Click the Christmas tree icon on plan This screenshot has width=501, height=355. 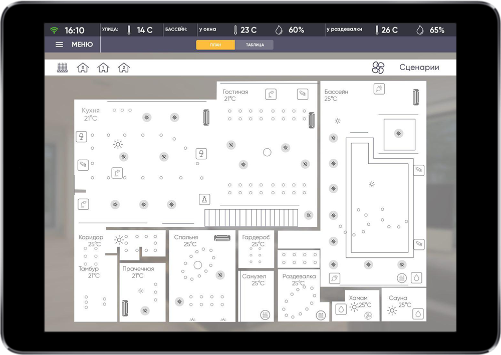[204, 199]
